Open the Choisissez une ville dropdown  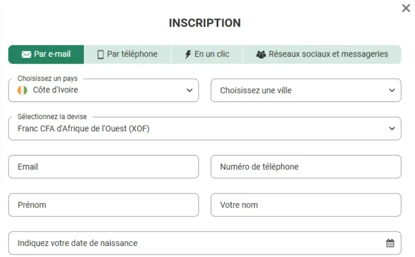point(306,90)
